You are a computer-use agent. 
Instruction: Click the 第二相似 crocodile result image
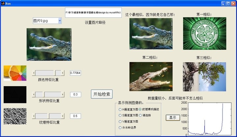point(151,77)
